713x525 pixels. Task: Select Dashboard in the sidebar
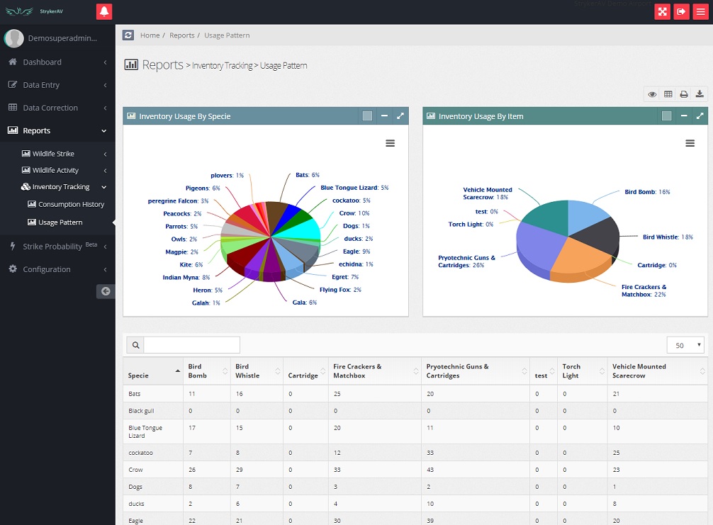tap(42, 62)
